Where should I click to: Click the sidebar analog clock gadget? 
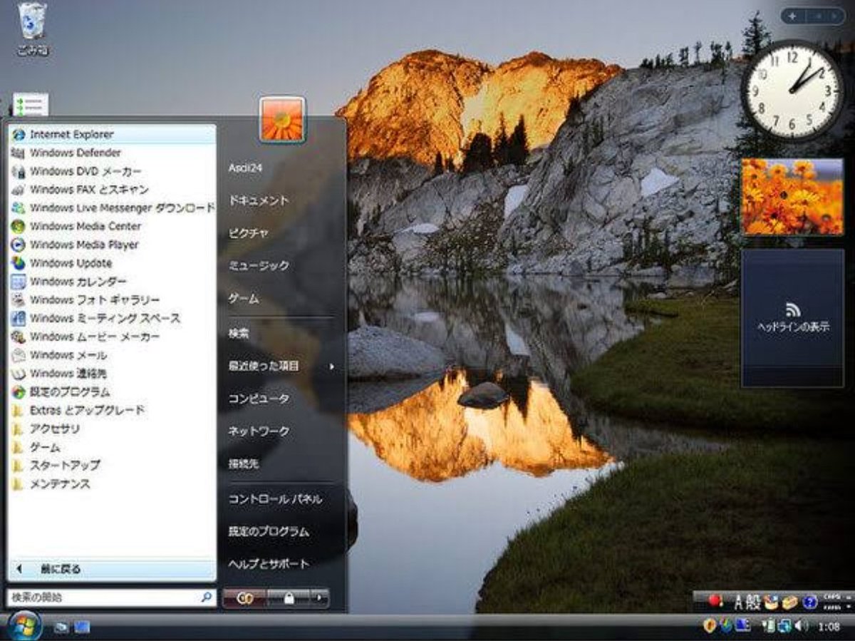pyautogui.click(x=793, y=89)
